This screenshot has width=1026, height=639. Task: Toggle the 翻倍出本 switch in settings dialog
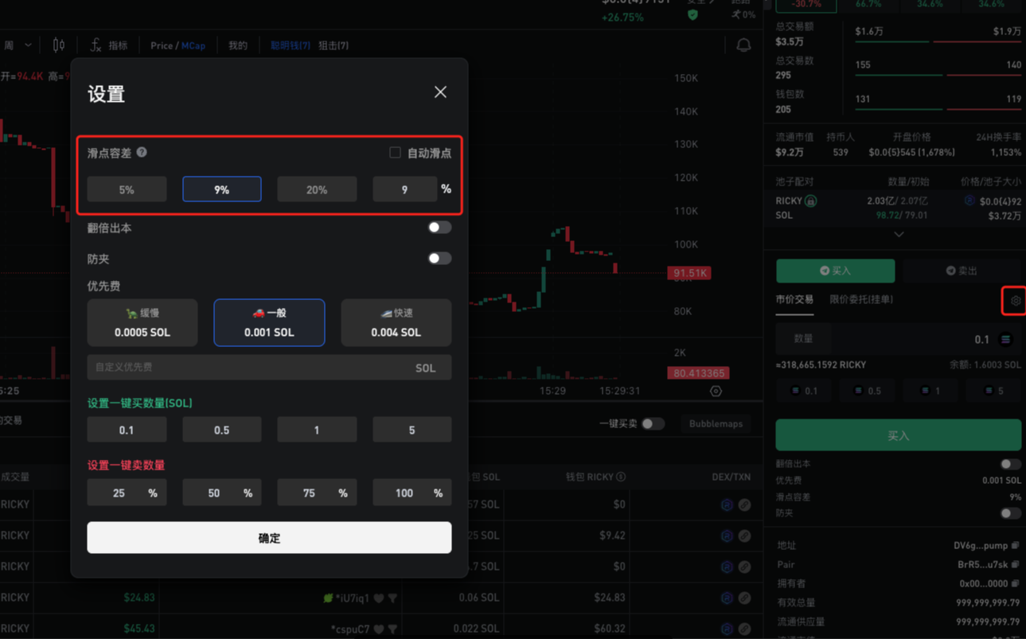439,228
